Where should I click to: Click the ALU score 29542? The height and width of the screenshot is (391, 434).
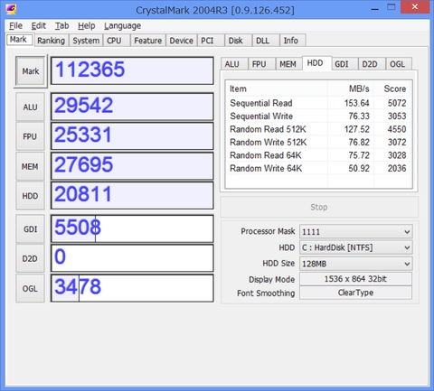(132, 107)
